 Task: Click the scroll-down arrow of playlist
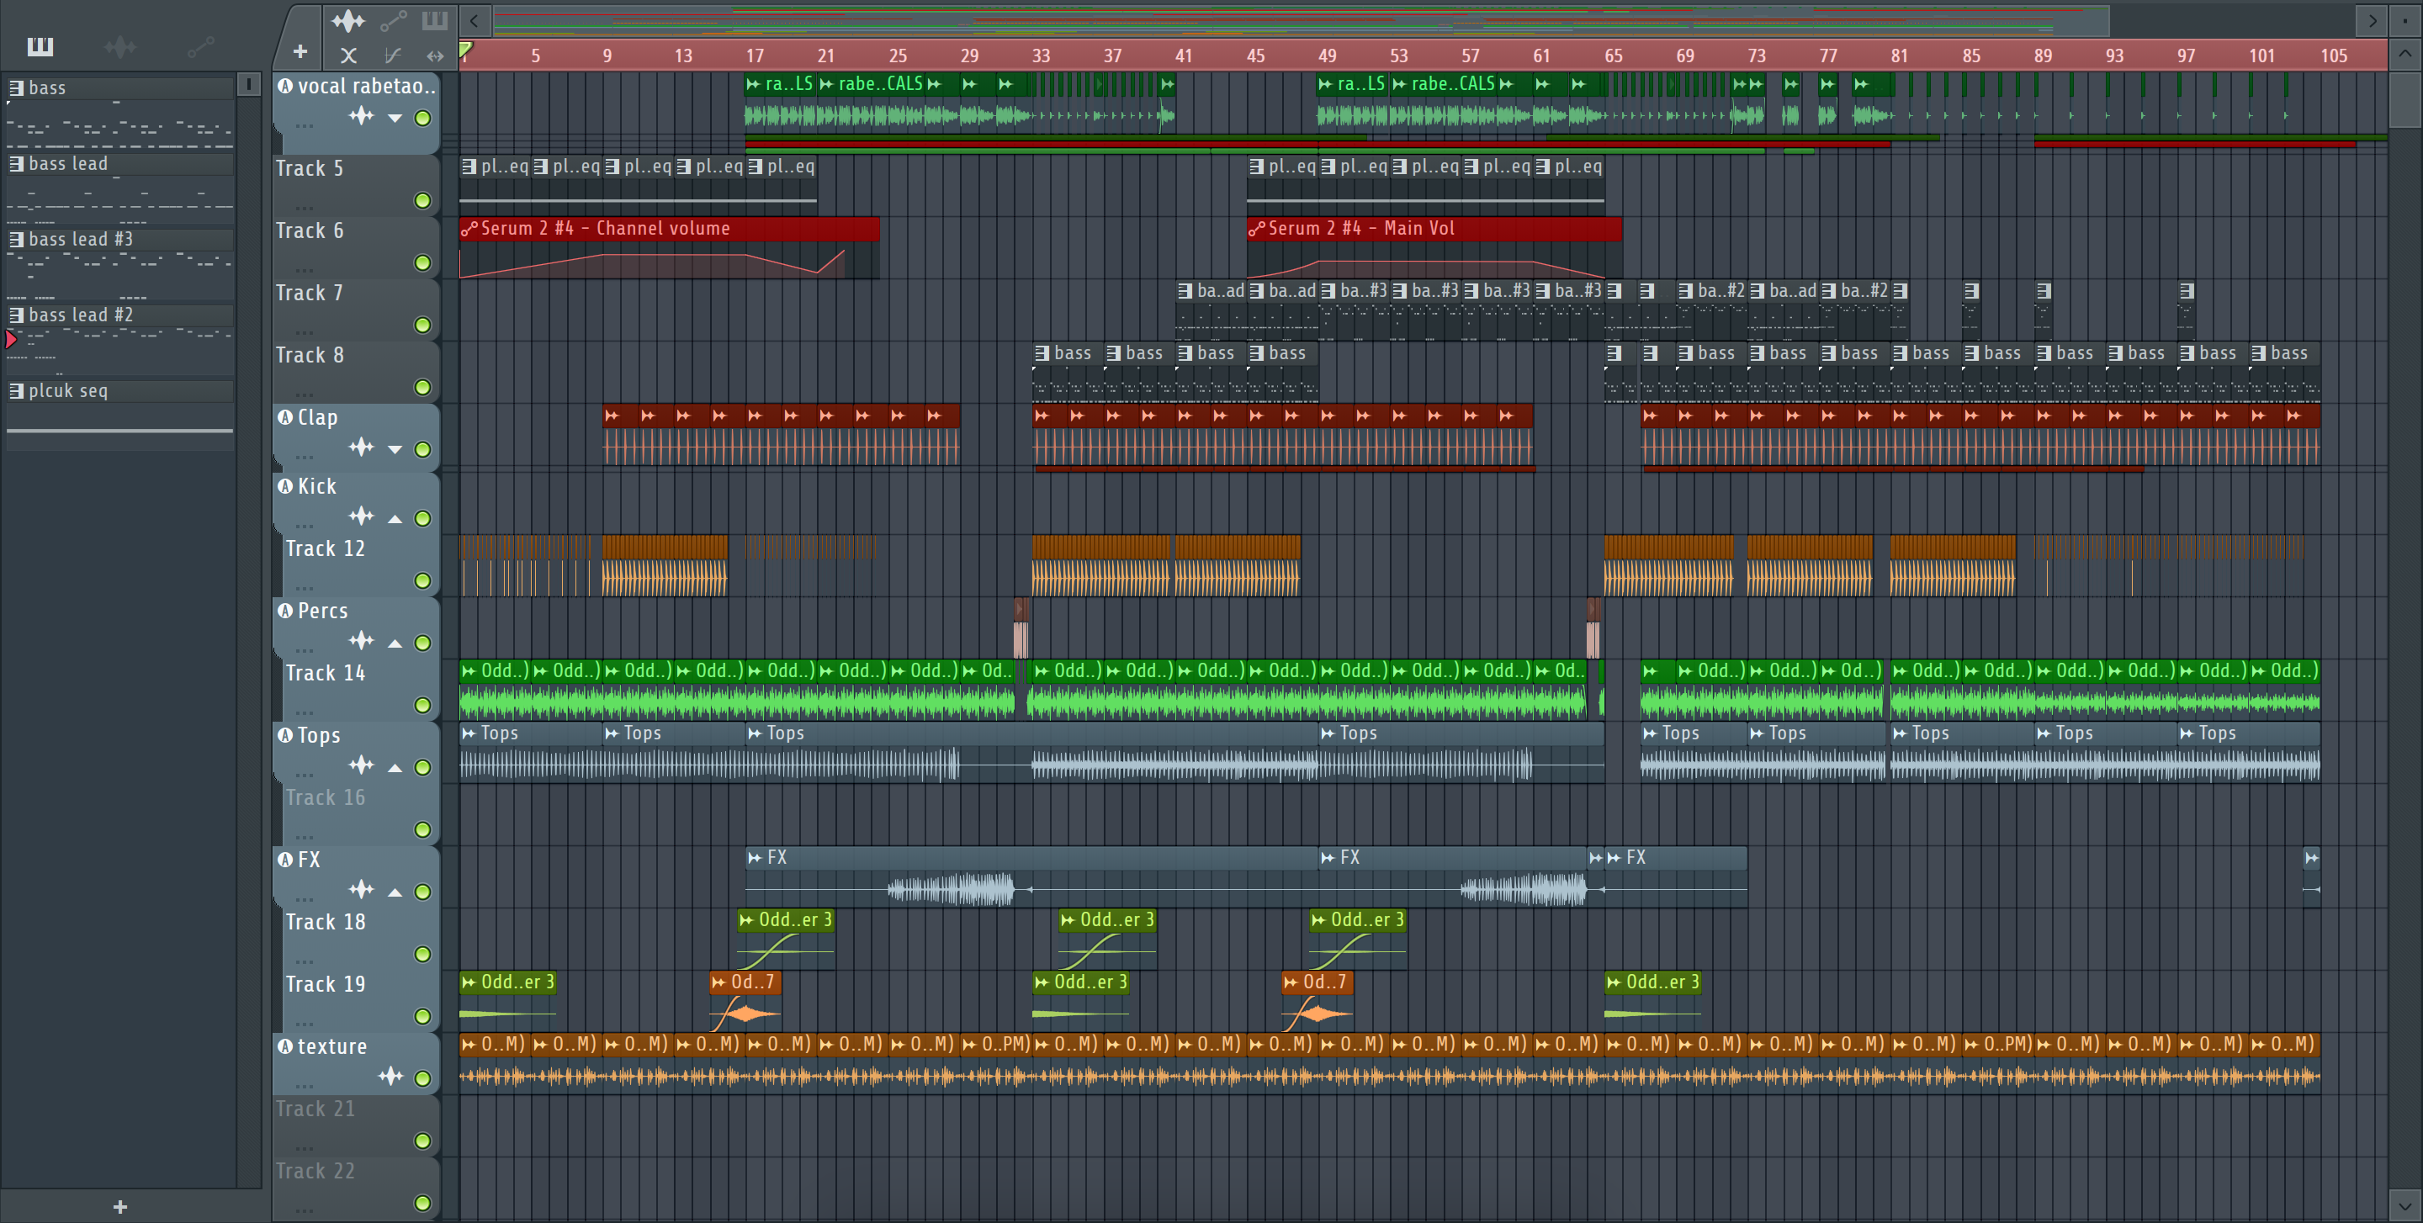2405,1205
